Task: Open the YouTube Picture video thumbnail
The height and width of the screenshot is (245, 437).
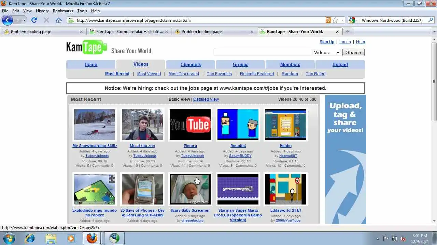Action: click(x=190, y=125)
